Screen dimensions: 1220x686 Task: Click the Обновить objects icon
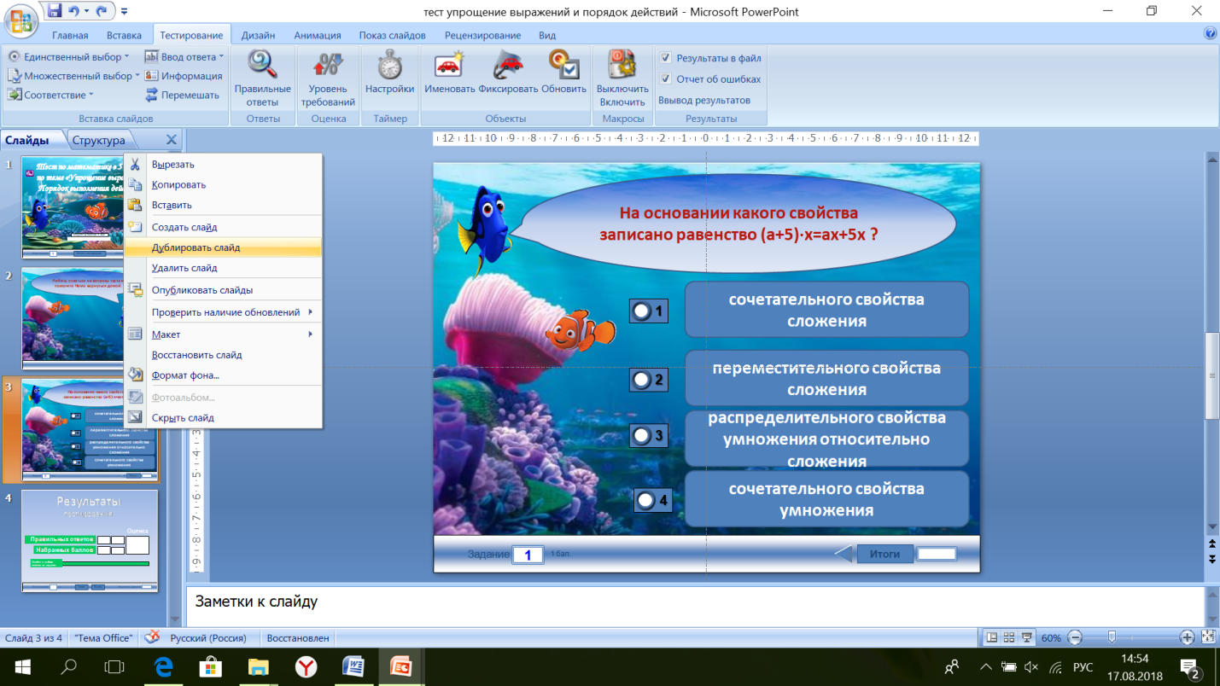tap(563, 65)
